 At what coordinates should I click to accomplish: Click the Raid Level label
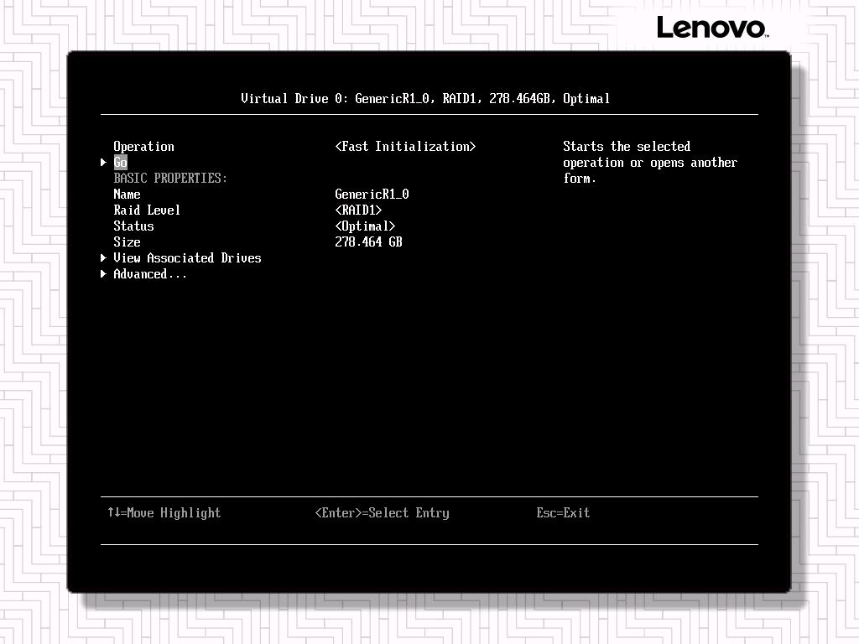point(147,210)
